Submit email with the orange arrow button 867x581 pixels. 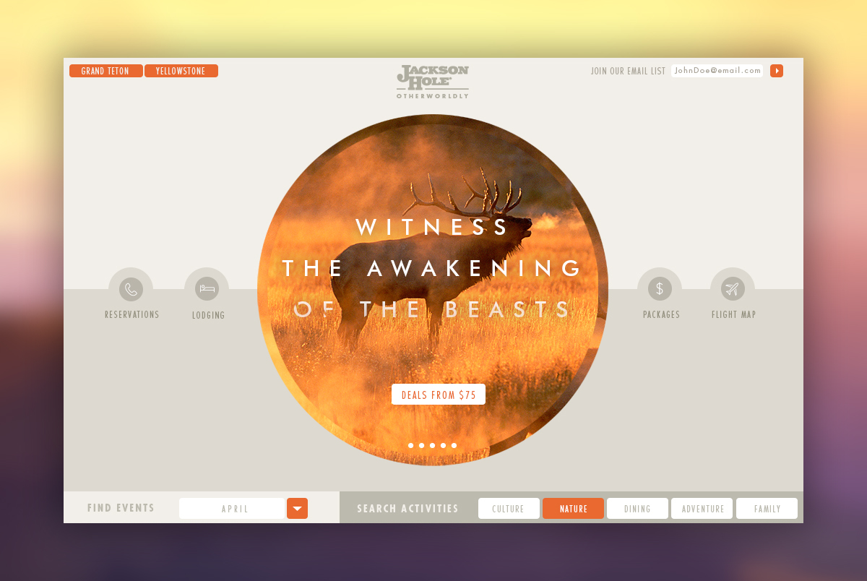pyautogui.click(x=777, y=71)
